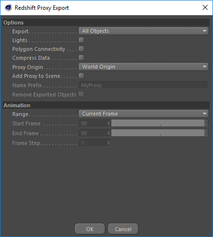Open the Proxy Origin dropdown
This screenshot has width=213, height=237.
144,67
